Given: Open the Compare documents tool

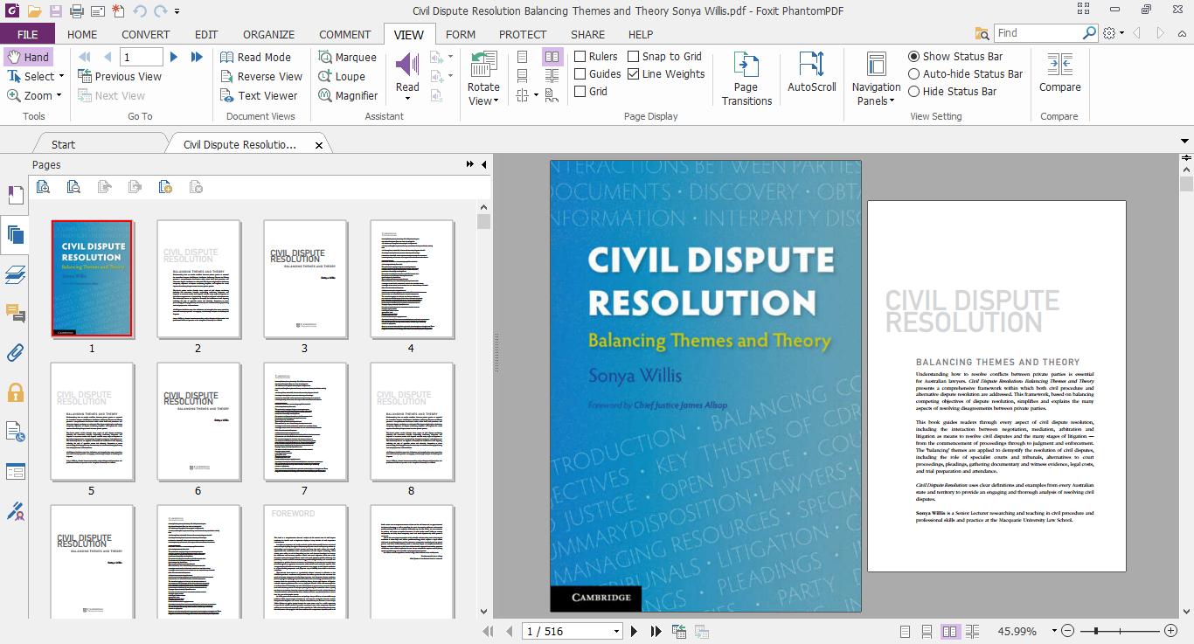Looking at the screenshot, I should tap(1060, 72).
